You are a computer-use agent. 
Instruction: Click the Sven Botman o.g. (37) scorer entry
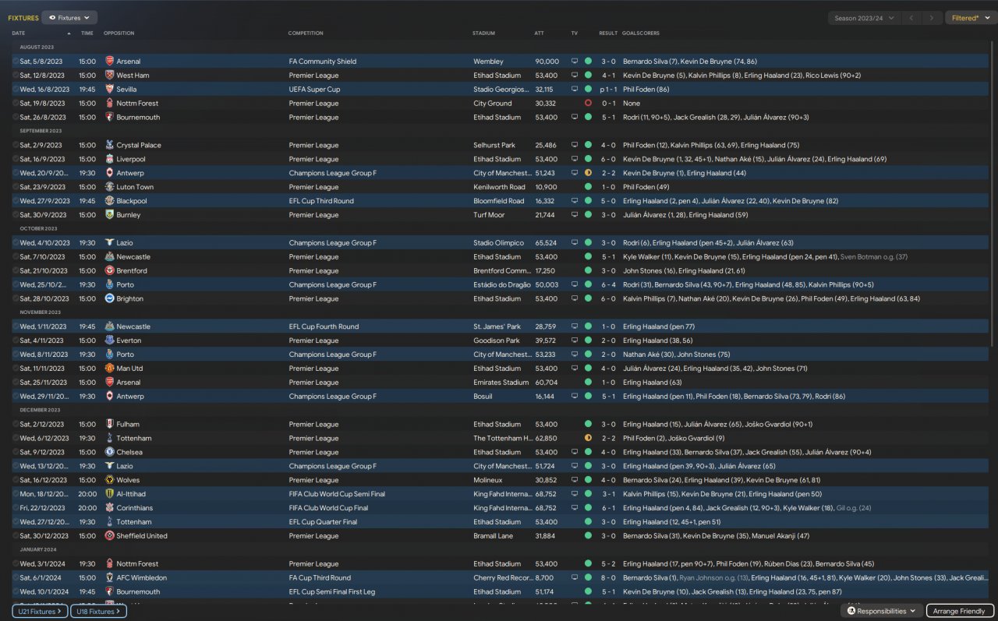[x=874, y=257]
